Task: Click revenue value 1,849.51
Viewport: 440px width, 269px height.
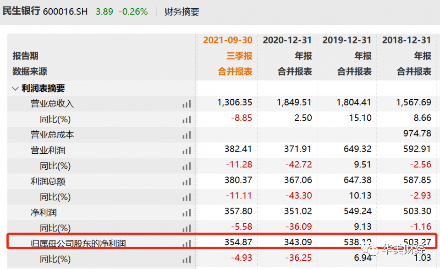Action: point(294,102)
